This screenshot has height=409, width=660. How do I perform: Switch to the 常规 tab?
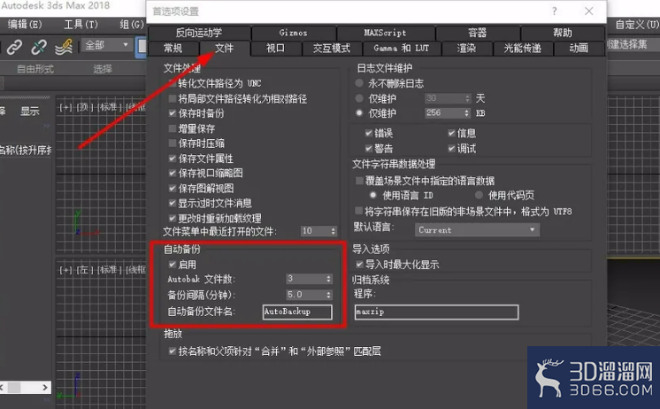(x=173, y=49)
